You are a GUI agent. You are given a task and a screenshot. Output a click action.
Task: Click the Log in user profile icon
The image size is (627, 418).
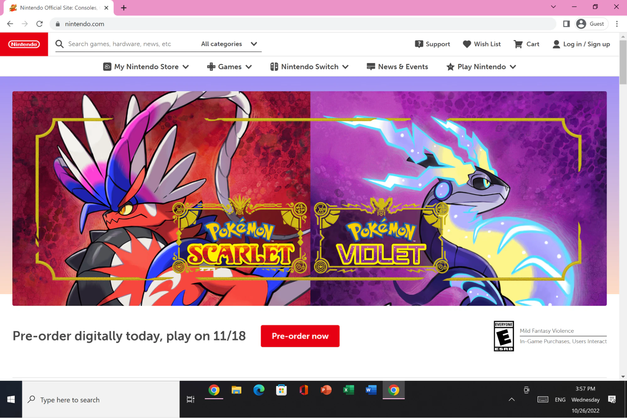[556, 44]
